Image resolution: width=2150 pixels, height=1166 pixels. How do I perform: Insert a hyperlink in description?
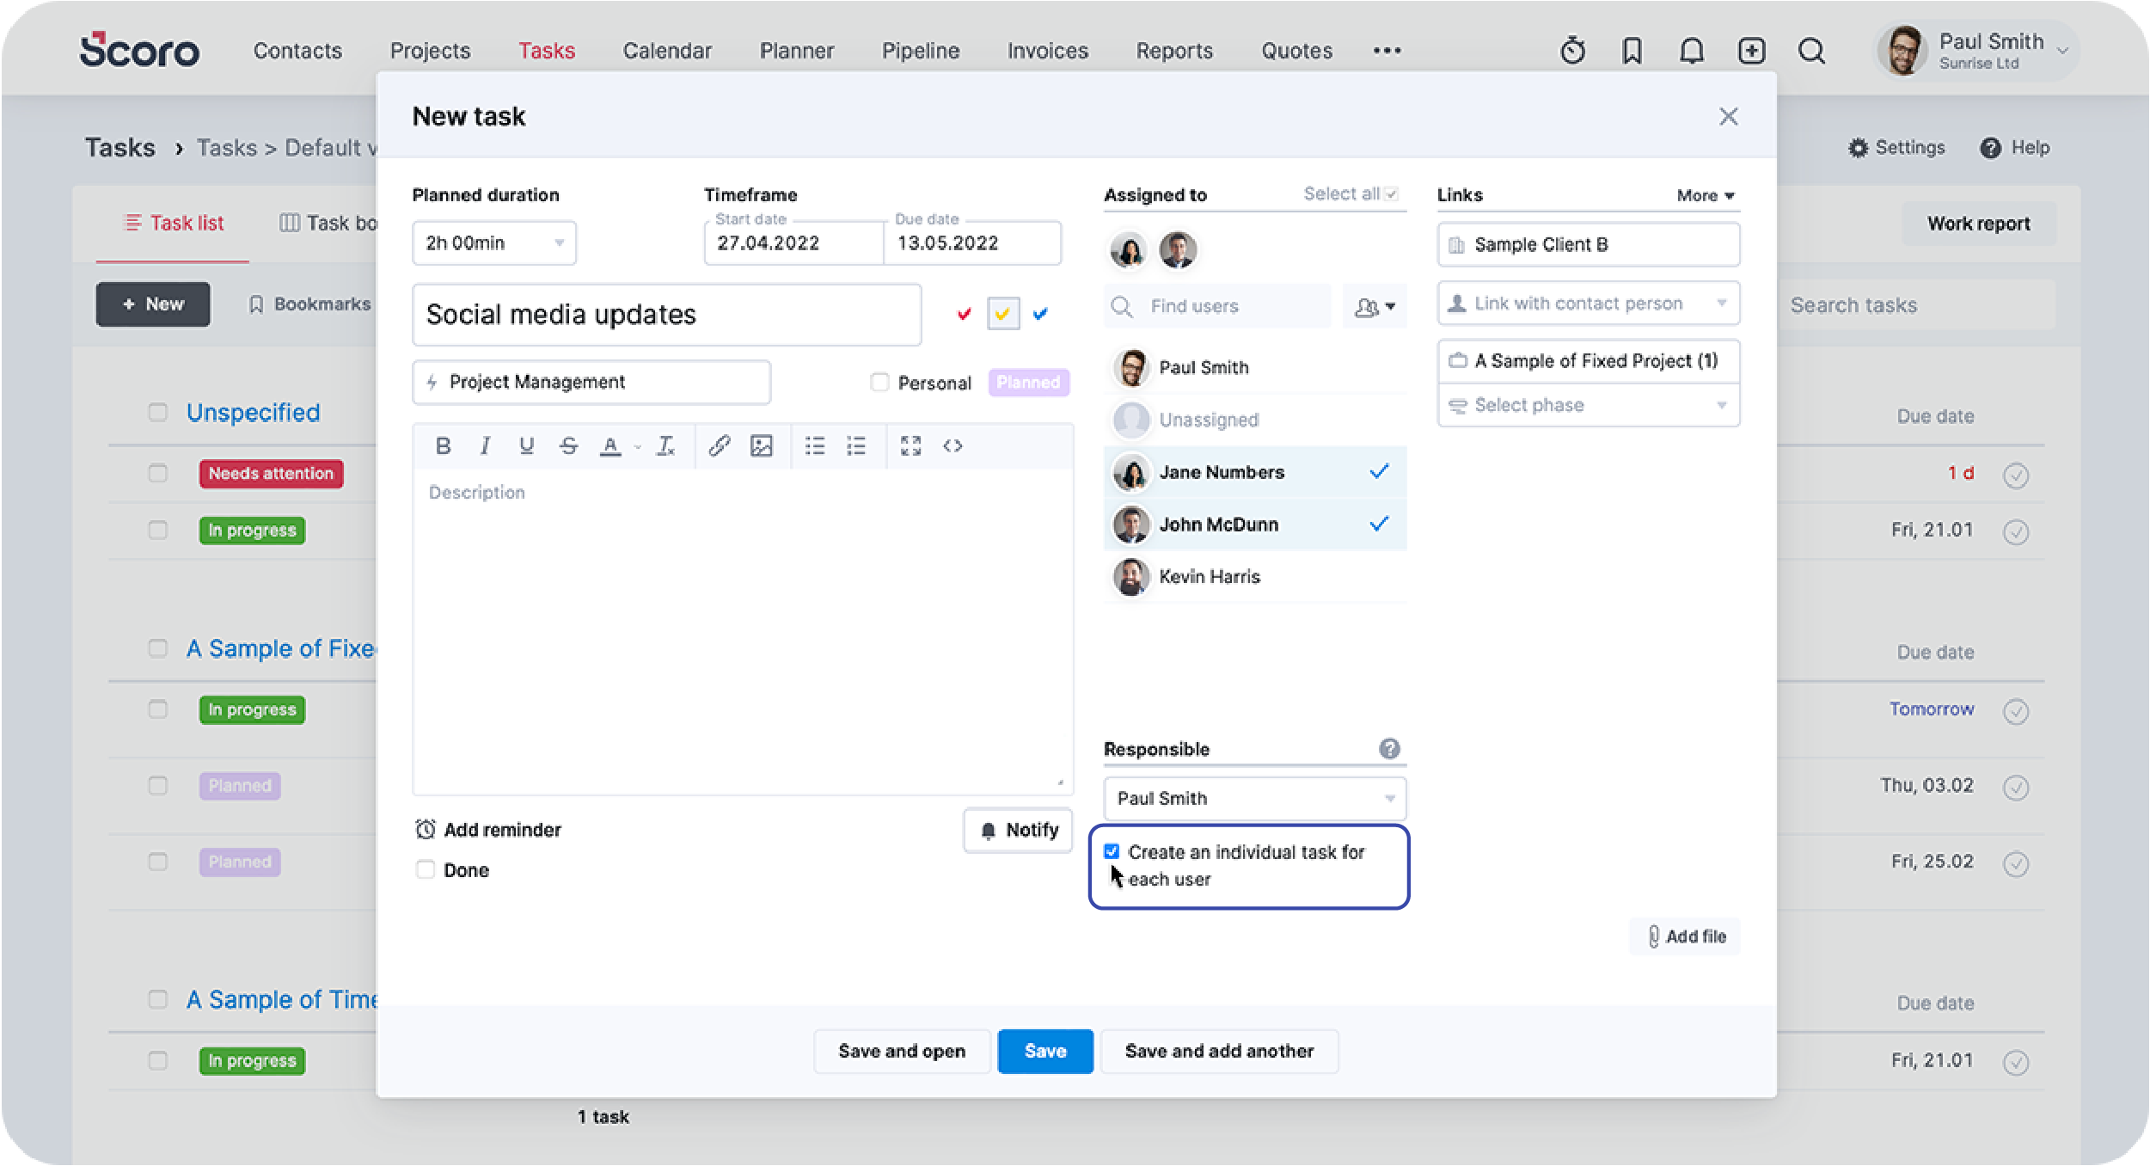coord(720,445)
